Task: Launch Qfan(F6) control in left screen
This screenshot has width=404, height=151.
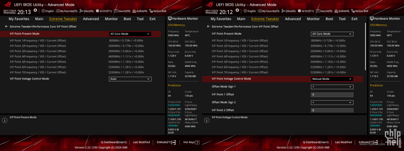Action: coord(86,11)
